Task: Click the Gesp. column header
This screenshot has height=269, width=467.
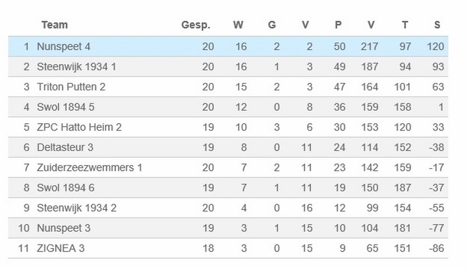Action: click(x=196, y=25)
